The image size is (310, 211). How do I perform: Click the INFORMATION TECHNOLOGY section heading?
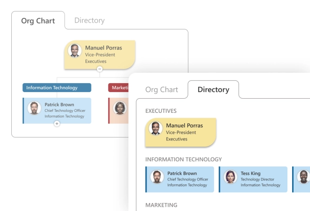[x=184, y=159]
